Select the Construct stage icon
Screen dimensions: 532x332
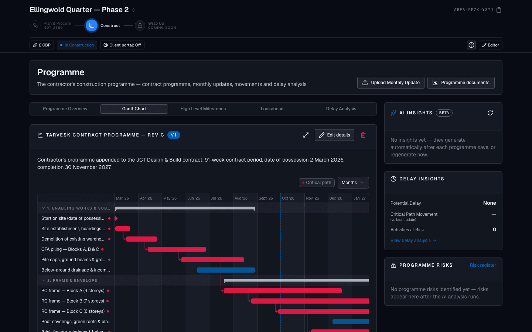(x=91, y=25)
